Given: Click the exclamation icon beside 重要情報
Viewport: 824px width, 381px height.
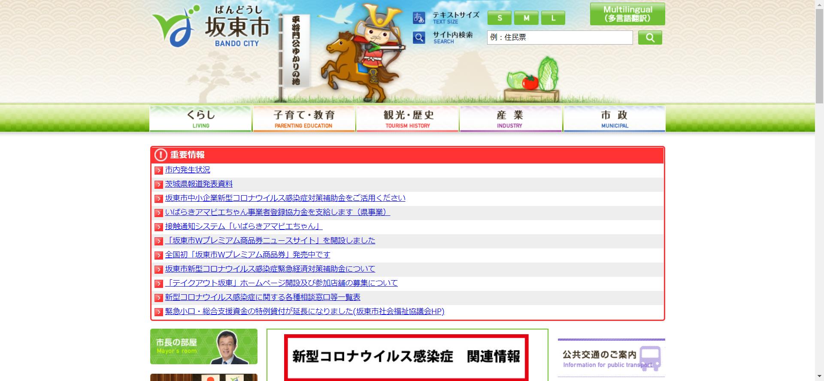Looking at the screenshot, I should tap(161, 155).
